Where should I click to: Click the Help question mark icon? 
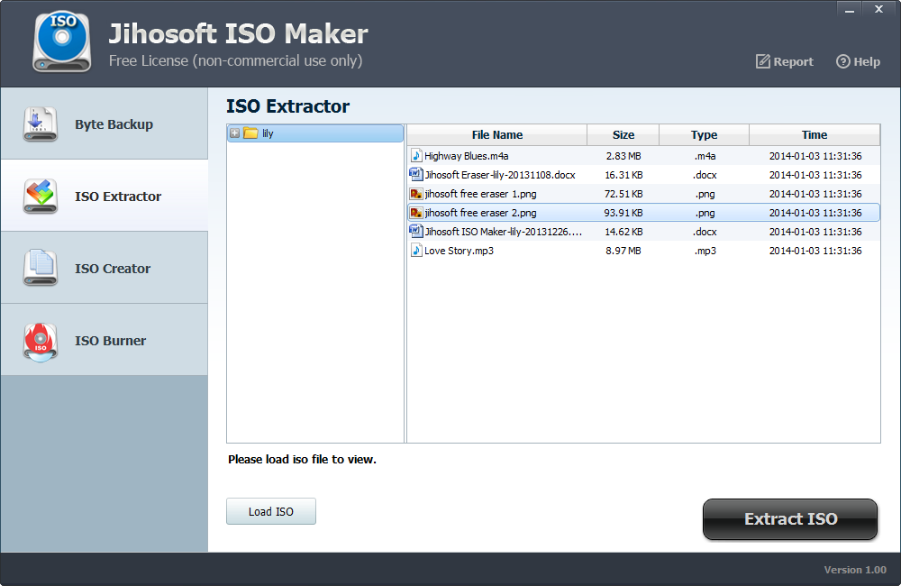point(842,61)
